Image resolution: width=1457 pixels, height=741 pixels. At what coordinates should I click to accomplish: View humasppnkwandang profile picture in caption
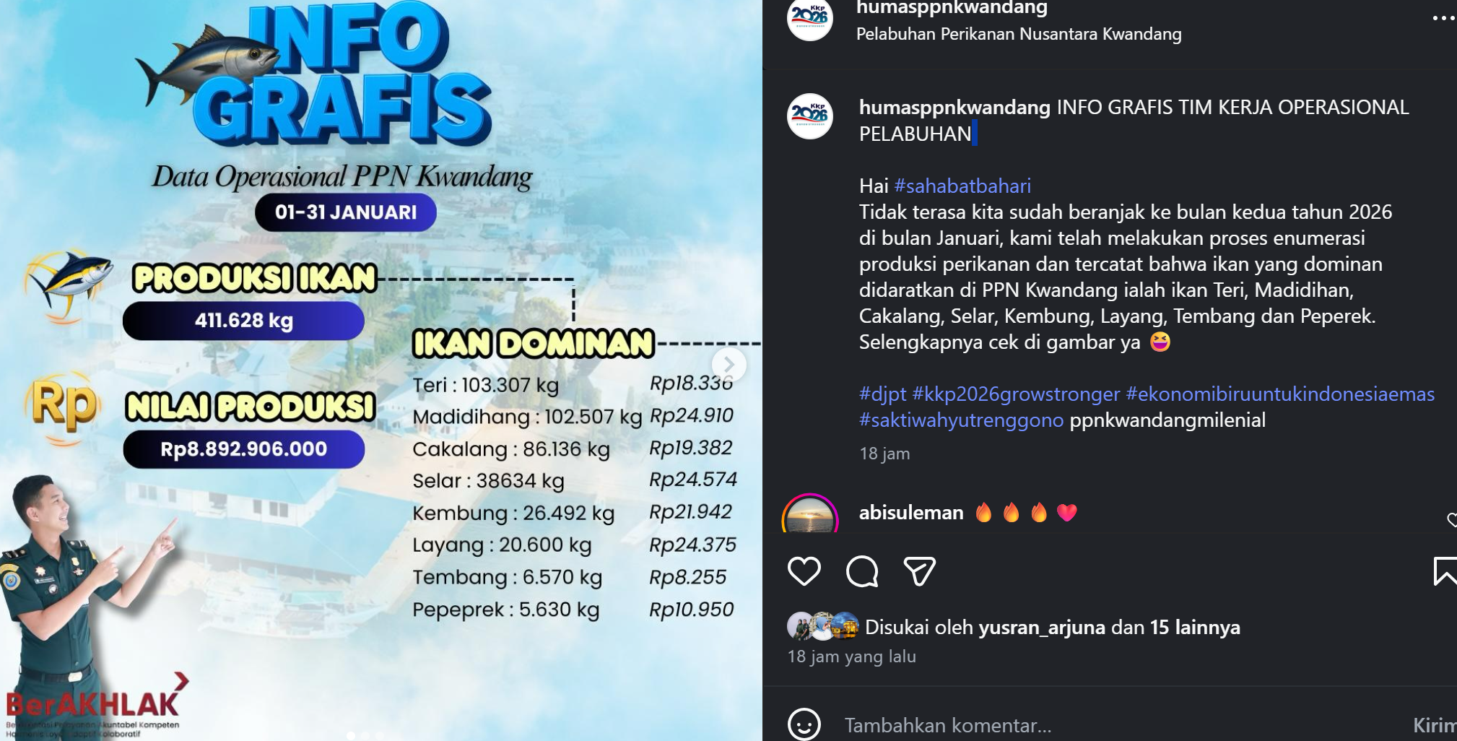(x=810, y=116)
